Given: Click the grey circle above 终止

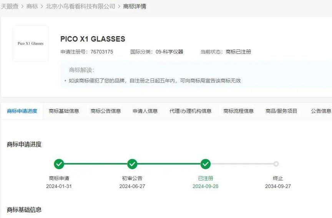Looking at the screenshot, I should 276,164.
